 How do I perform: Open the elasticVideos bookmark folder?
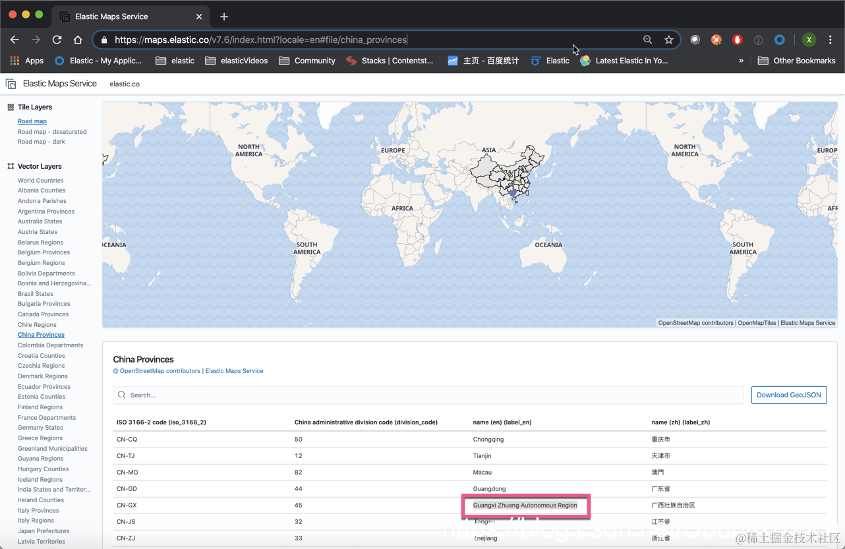(236, 61)
